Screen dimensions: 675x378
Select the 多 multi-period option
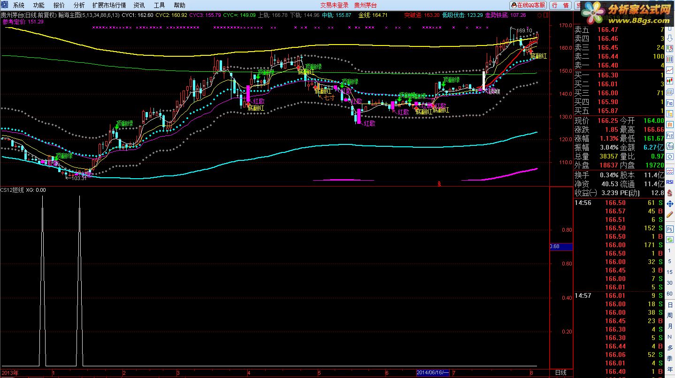pyautogui.click(x=670, y=348)
